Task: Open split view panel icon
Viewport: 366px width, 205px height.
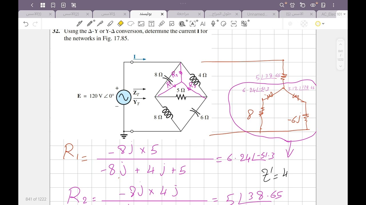Action: click(323, 5)
